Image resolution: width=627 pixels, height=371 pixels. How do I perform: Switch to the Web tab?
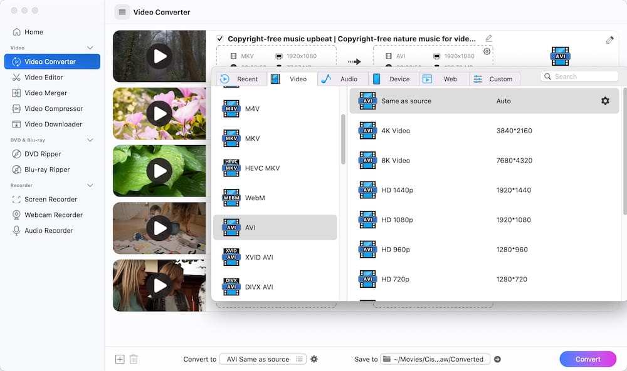click(444, 79)
